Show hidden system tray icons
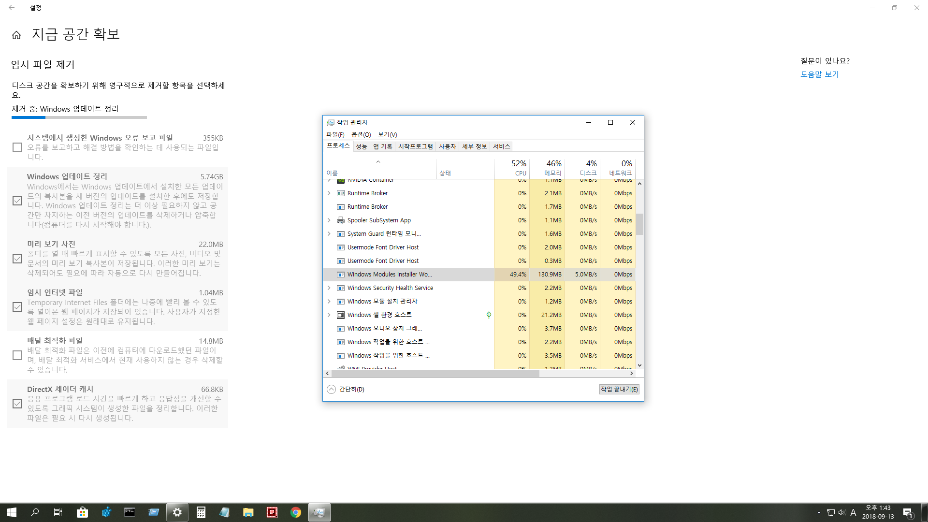Image resolution: width=928 pixels, height=522 pixels. pyautogui.click(x=819, y=512)
